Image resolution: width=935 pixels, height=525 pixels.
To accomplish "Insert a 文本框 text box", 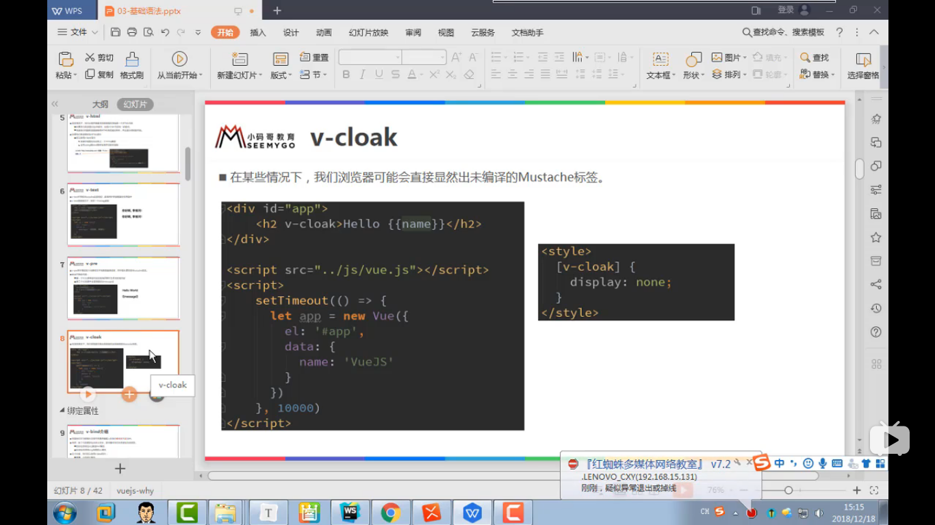I will click(661, 66).
